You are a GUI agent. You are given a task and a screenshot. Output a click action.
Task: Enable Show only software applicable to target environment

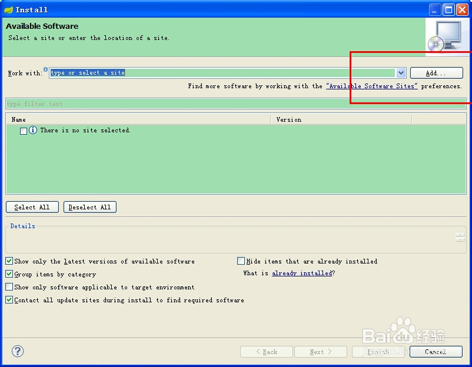(x=9, y=287)
